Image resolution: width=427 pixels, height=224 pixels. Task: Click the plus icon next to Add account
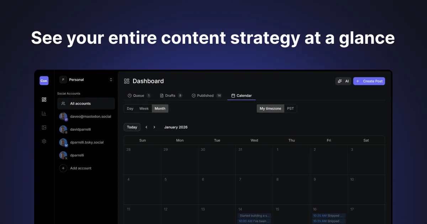pyautogui.click(x=63, y=168)
